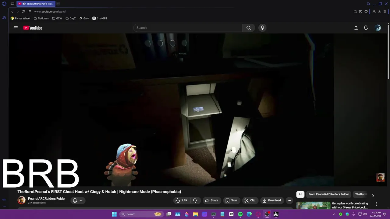Click the Save button
Image resolution: width=390 pixels, height=219 pixels.
[x=231, y=200]
